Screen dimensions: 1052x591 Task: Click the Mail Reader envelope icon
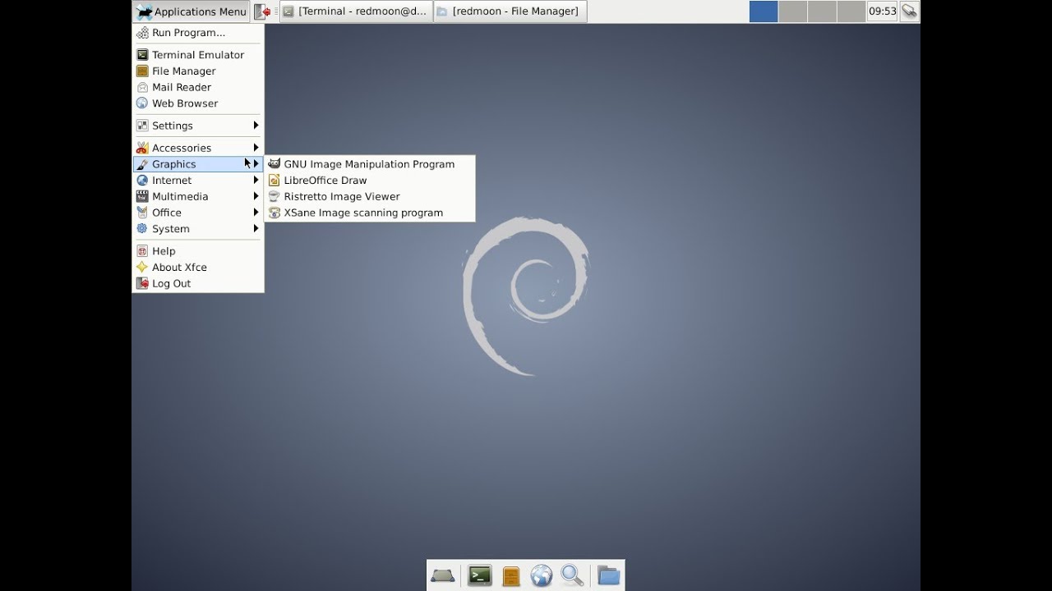[x=142, y=87]
